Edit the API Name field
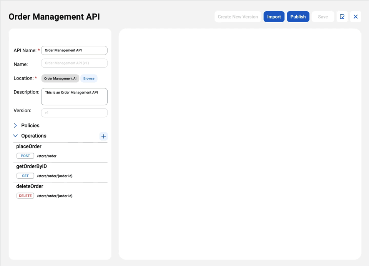This screenshot has height=266, width=369. point(74,50)
